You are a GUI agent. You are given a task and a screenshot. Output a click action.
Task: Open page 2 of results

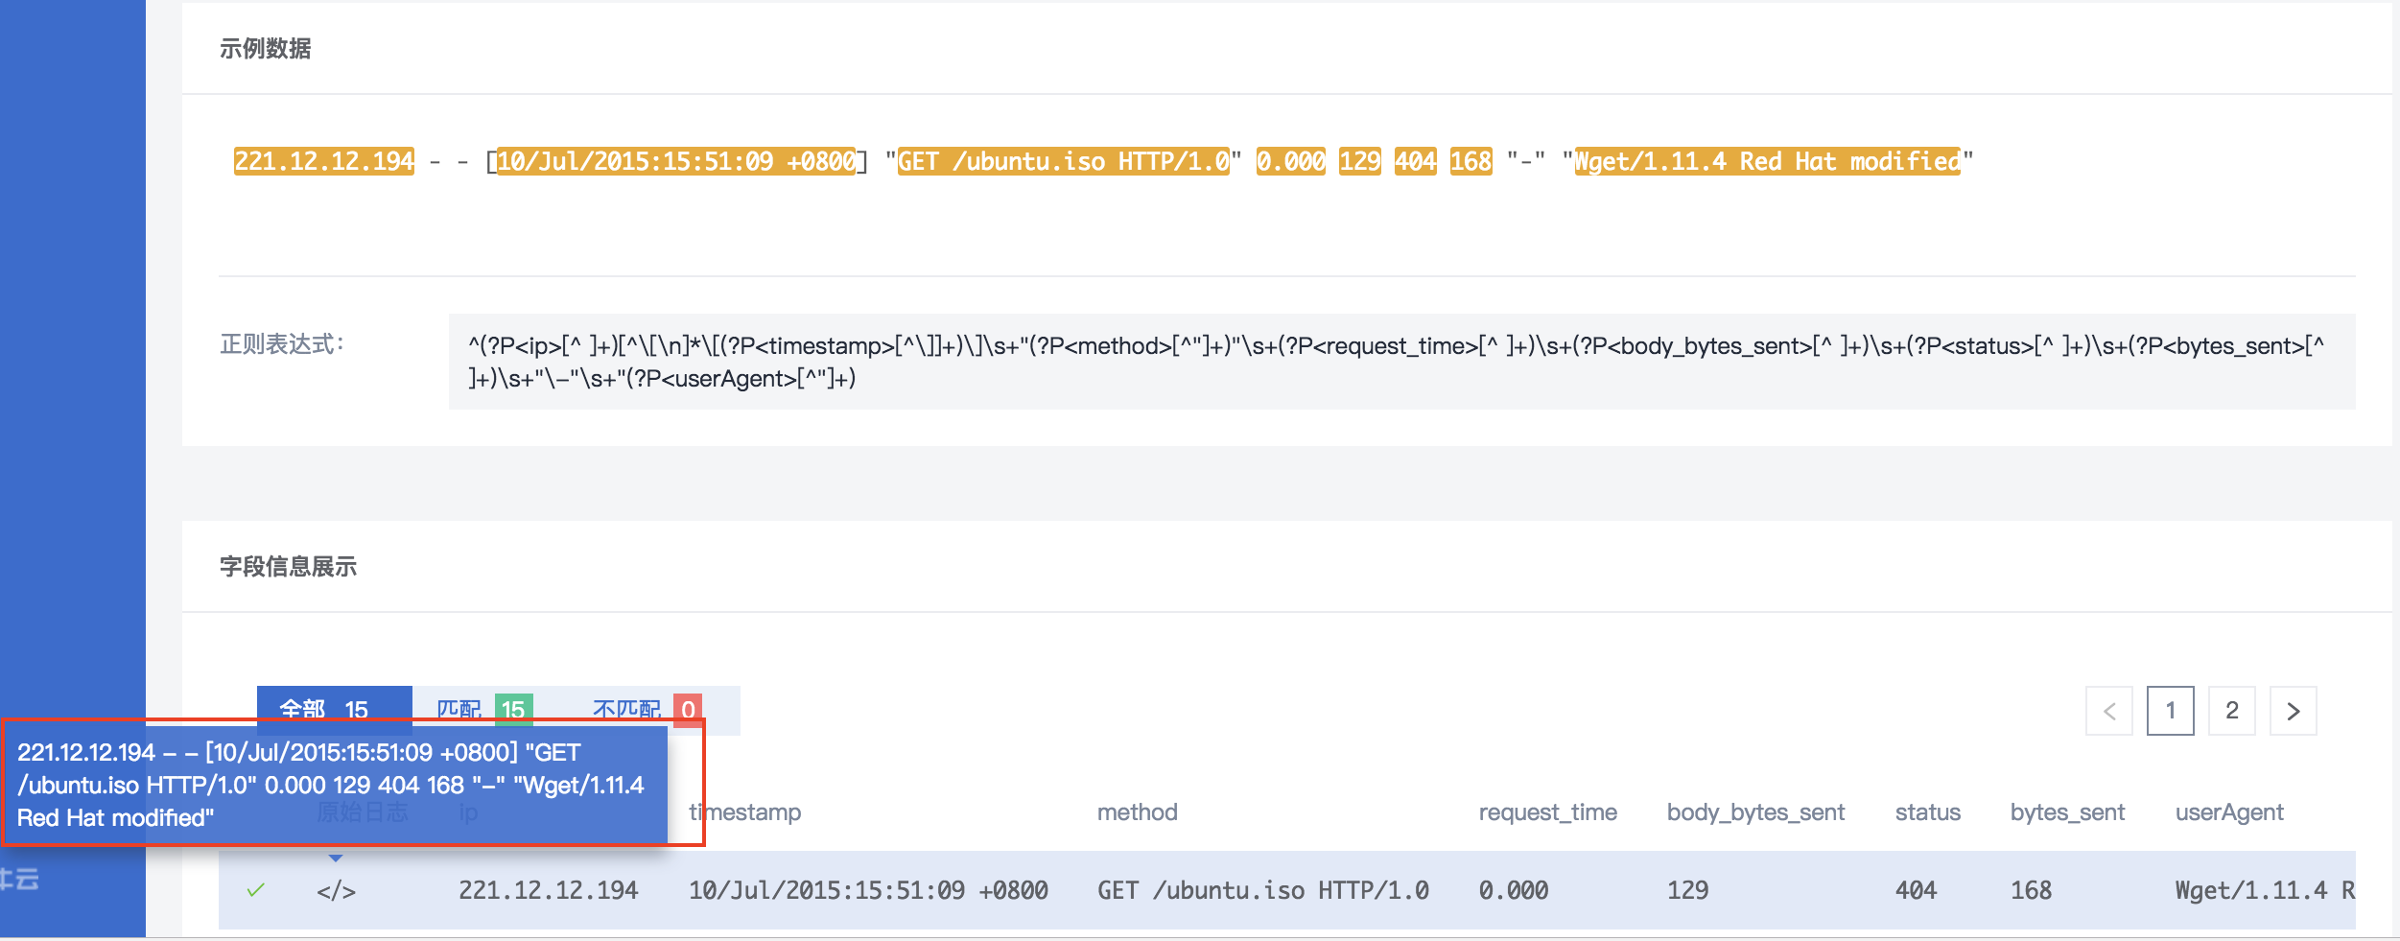click(2232, 711)
